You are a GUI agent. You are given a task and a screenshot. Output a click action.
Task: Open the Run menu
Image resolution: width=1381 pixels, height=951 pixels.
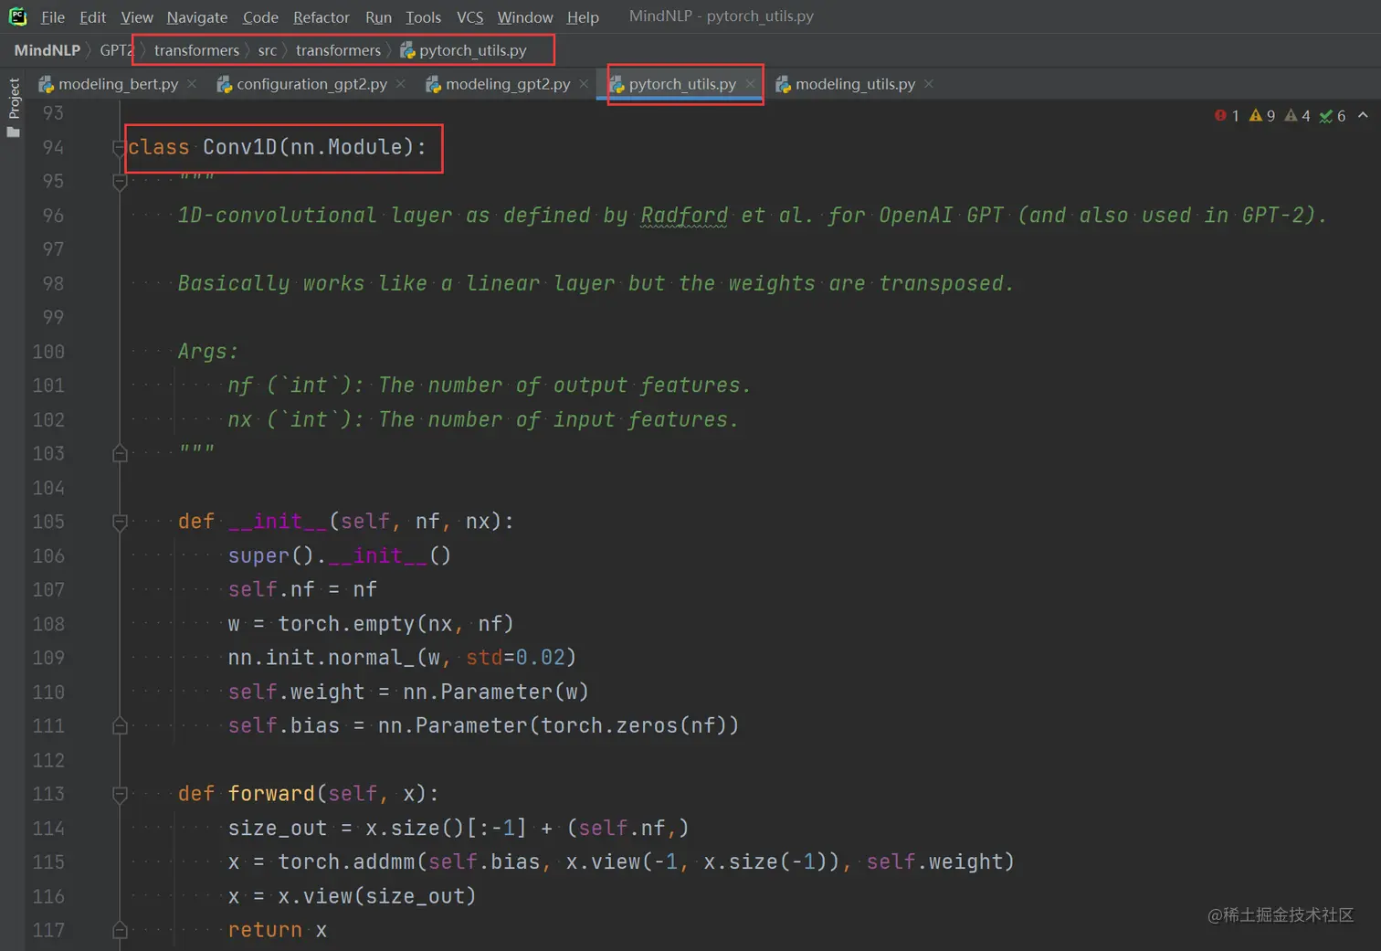point(378,16)
